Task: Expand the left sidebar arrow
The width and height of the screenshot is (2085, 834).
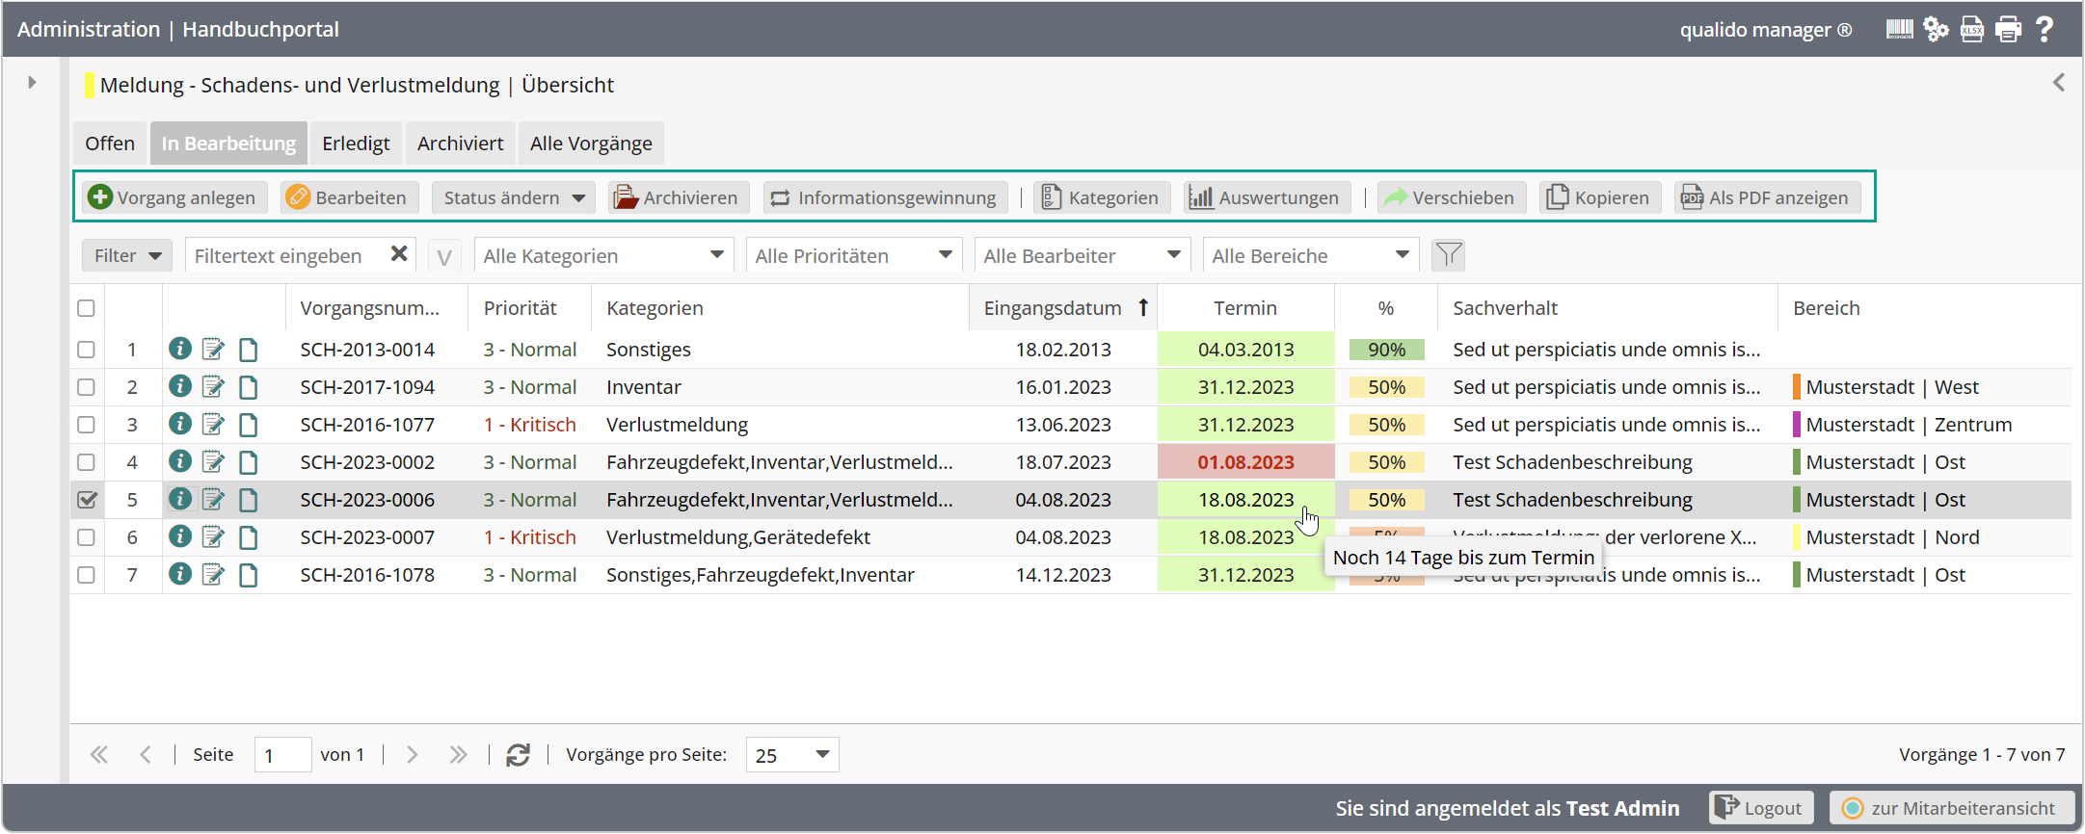Action: pyautogui.click(x=32, y=83)
